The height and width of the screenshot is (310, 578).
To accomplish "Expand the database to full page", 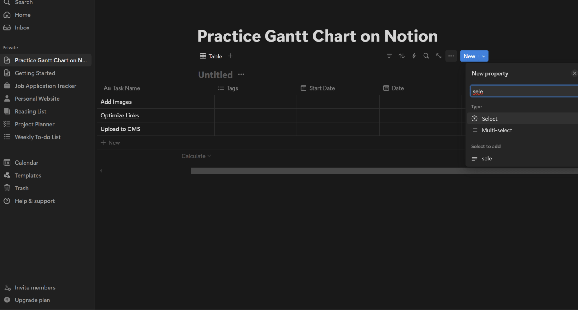I will pyautogui.click(x=438, y=56).
